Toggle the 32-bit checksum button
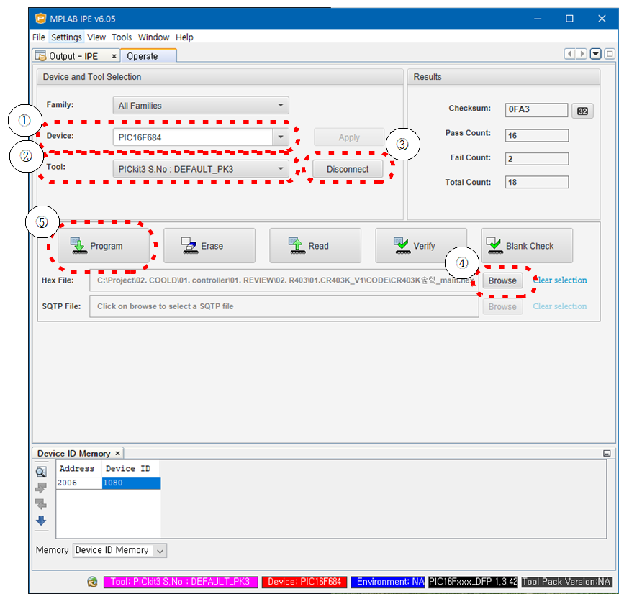The image size is (624, 599). (x=582, y=111)
